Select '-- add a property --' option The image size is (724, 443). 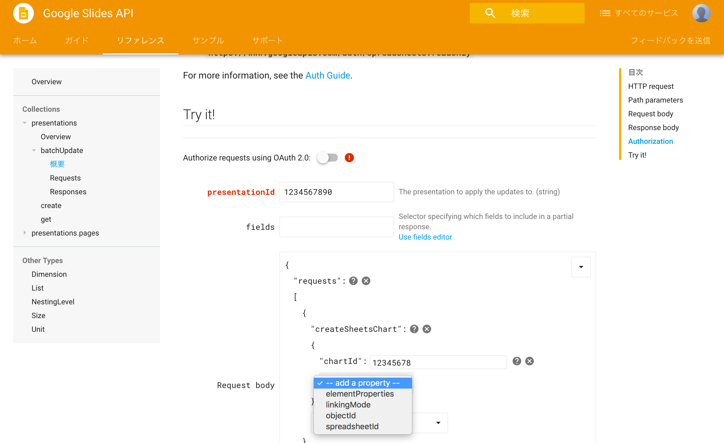pos(363,383)
